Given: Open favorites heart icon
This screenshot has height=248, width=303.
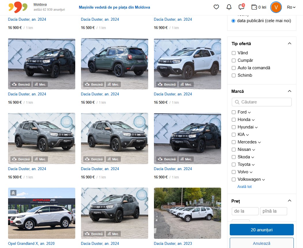Looking at the screenshot, I should (x=216, y=7).
